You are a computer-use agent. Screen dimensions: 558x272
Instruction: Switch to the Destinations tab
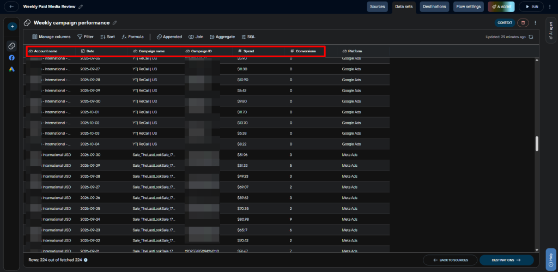(434, 7)
